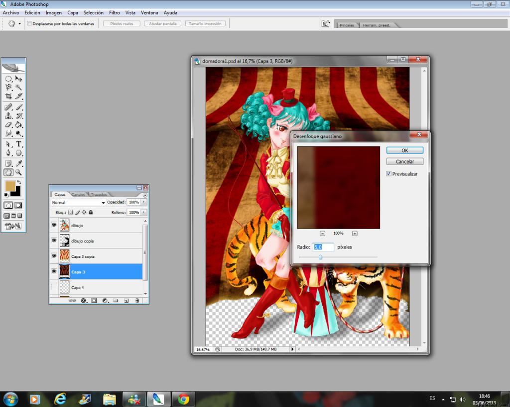Click OK in Desenfoque gaussiano dialog
This screenshot has height=407, width=510.
coord(405,150)
